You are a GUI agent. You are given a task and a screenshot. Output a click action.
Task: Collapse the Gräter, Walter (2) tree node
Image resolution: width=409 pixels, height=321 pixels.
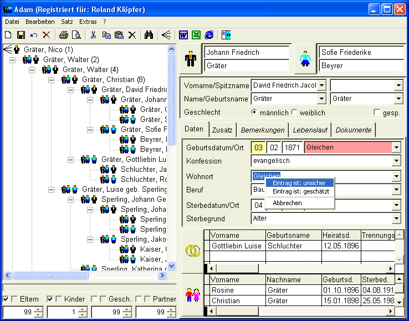click(x=12, y=60)
